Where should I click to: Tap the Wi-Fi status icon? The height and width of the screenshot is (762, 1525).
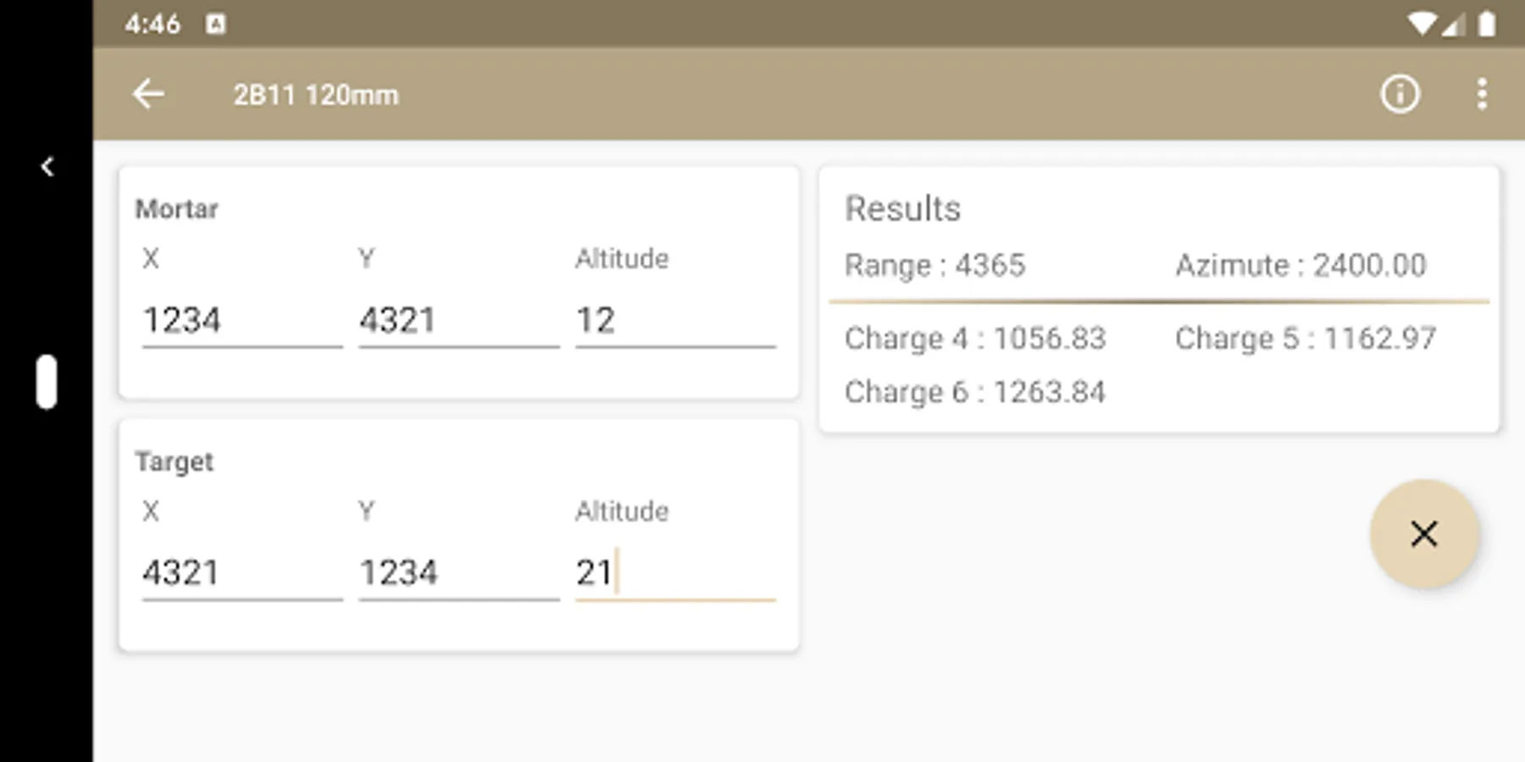coord(1422,24)
